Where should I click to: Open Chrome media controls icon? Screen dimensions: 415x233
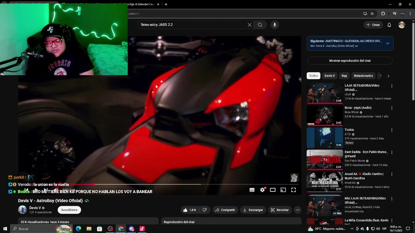[395, 14]
